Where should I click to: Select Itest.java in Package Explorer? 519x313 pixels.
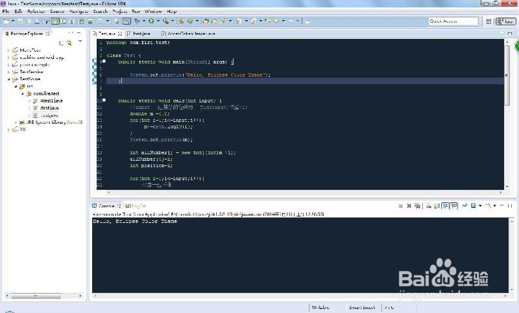pyautogui.click(x=49, y=108)
